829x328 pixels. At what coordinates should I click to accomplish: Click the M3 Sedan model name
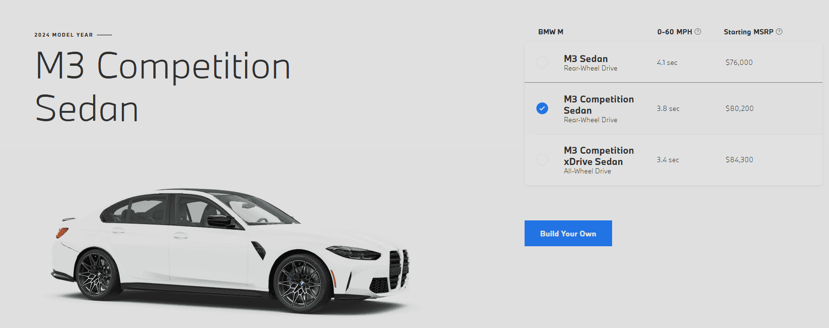[586, 59]
